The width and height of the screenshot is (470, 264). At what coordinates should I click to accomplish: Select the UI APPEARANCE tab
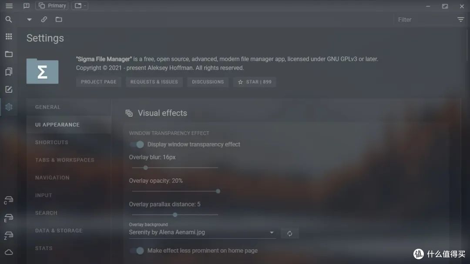pyautogui.click(x=69, y=125)
